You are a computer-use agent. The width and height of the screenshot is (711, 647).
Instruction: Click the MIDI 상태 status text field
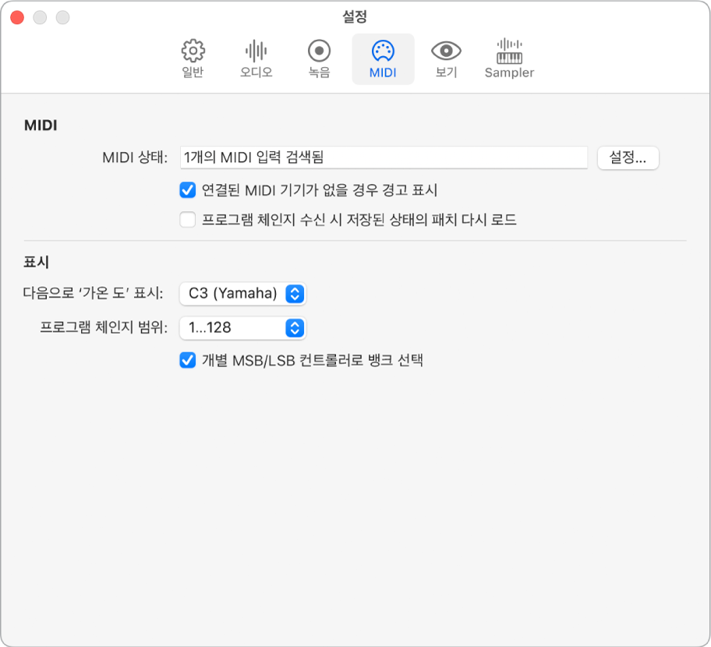coord(383,157)
